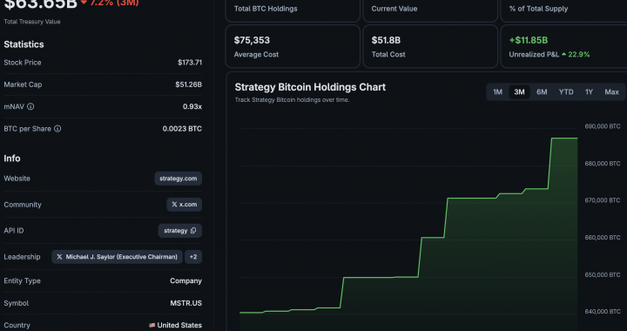Click the 22.9% gain indicator
The height and width of the screenshot is (331, 627).
tap(576, 54)
